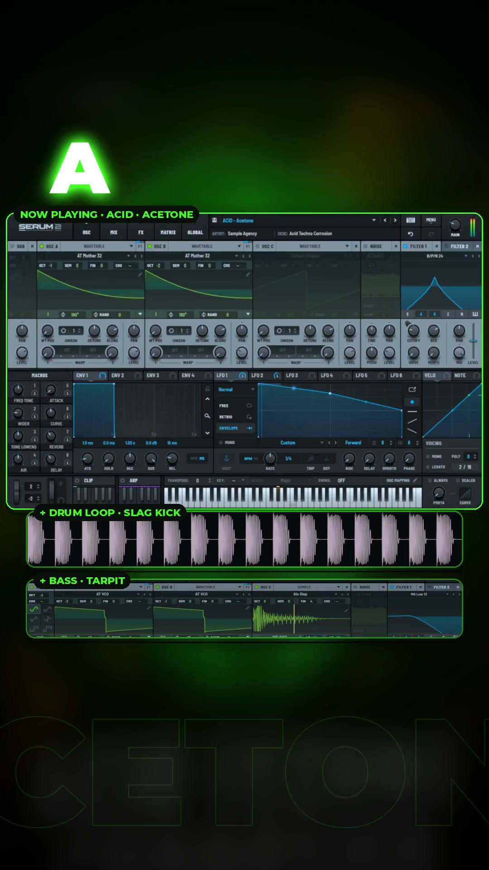Check the ALWAYS portamento checkbox

[x=430, y=480]
